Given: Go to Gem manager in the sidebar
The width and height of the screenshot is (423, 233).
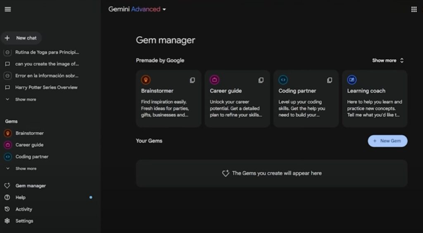Looking at the screenshot, I should 31,186.
